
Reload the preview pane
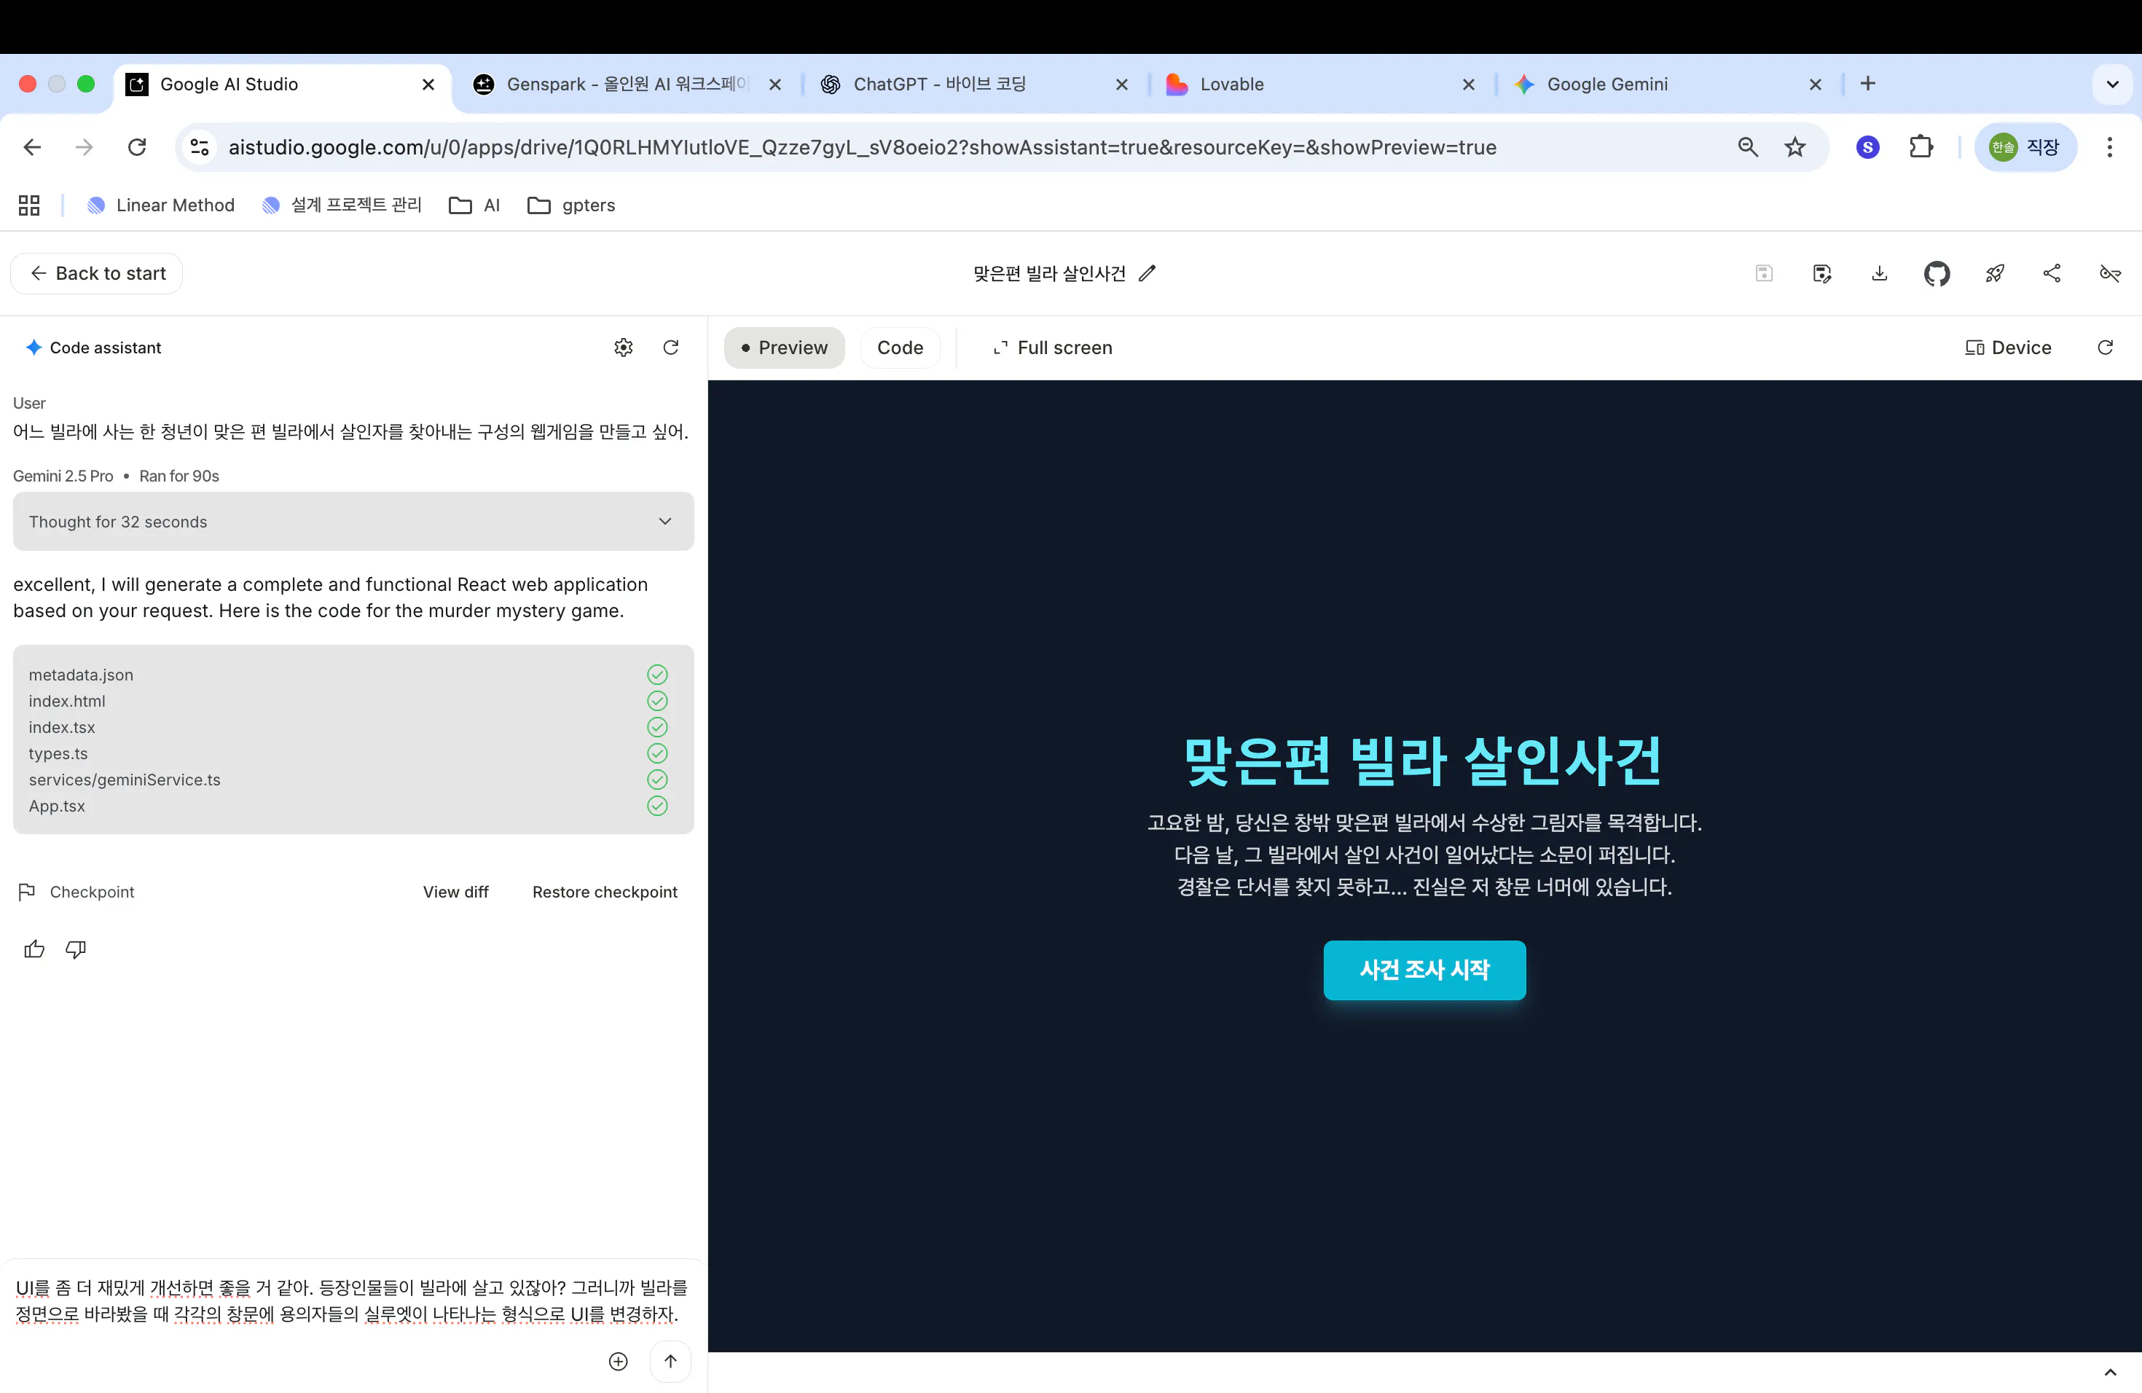(2104, 348)
